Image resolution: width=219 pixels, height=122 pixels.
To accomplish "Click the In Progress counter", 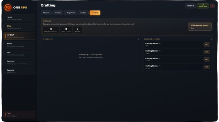I will coord(66,30).
